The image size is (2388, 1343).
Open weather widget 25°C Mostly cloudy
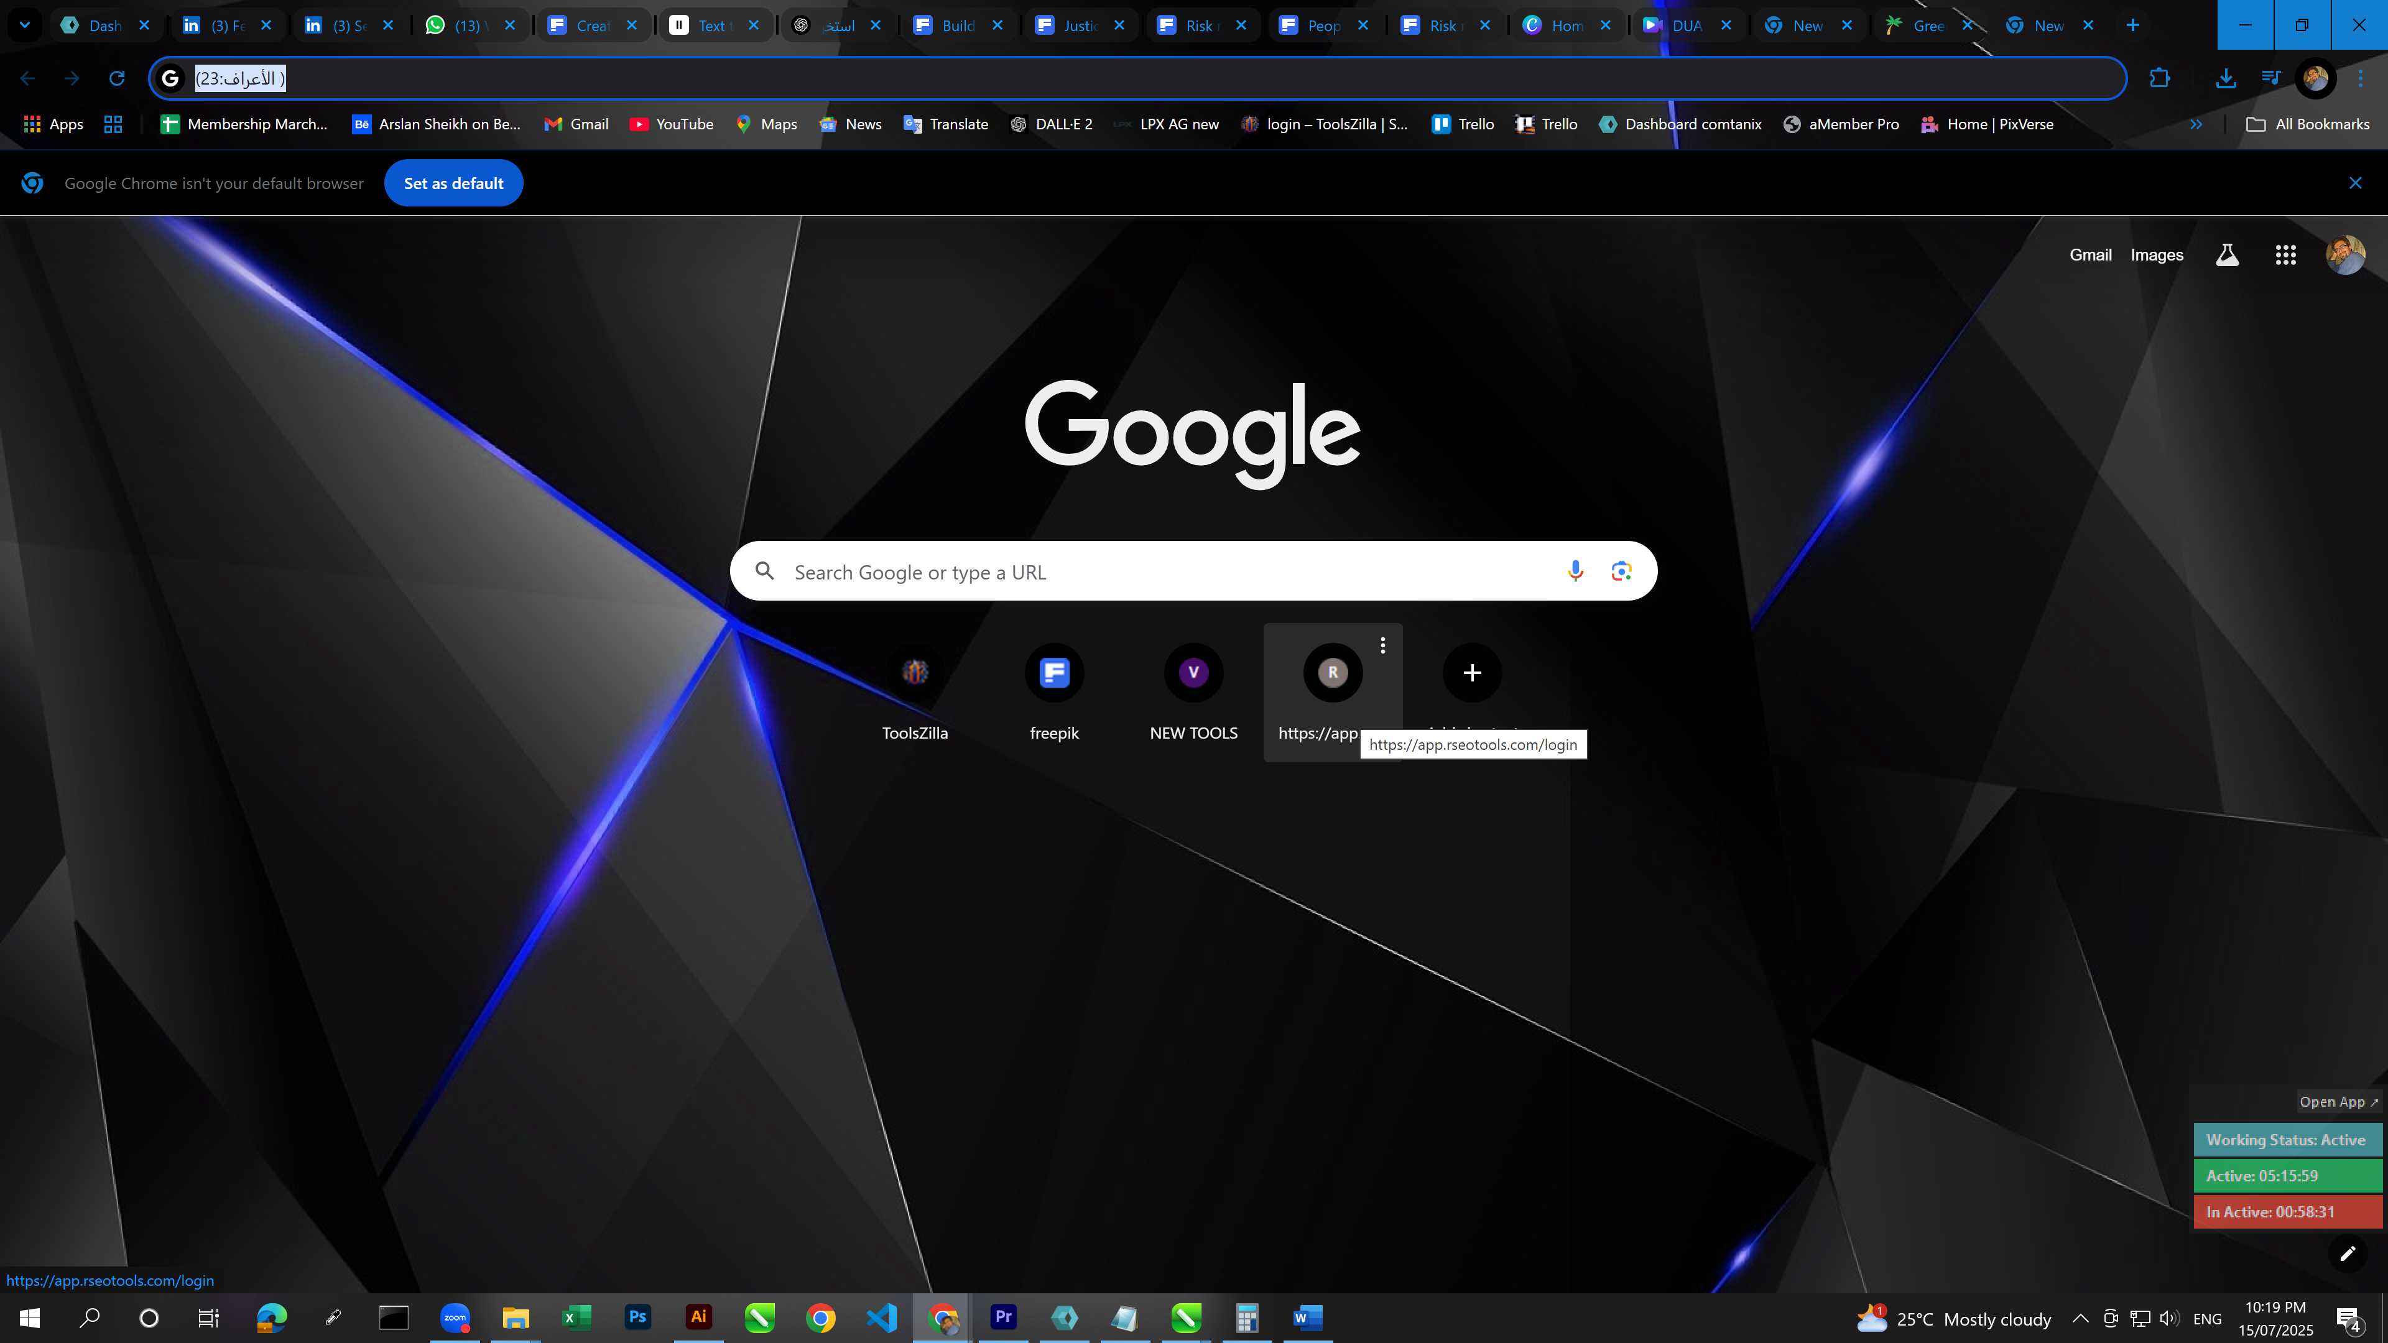tap(1954, 1318)
